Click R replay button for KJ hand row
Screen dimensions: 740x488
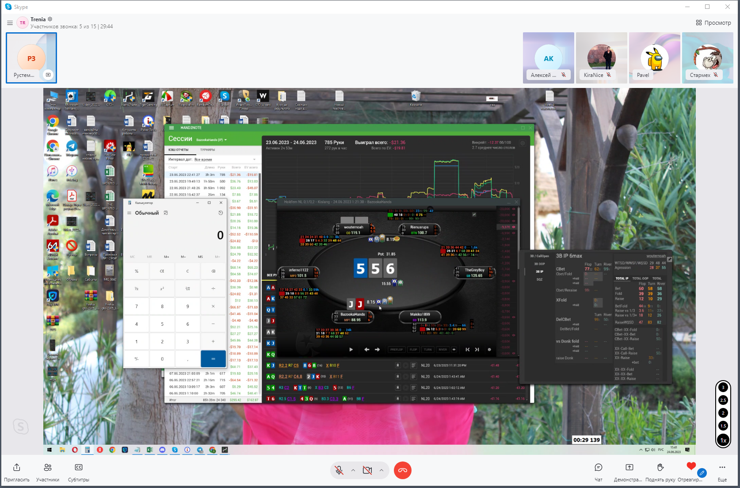[x=398, y=366]
